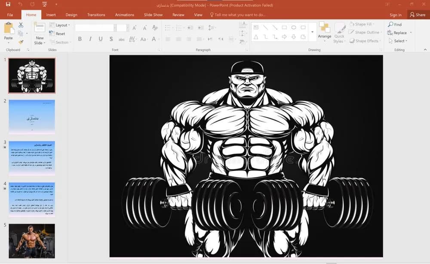Click the Format Painter brush icon
Viewport: 430px width, 264px height.
tap(21, 42)
